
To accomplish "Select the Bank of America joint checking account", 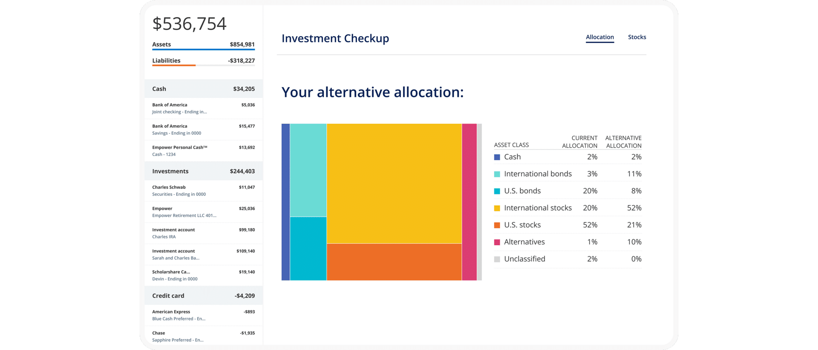I will (203, 108).
